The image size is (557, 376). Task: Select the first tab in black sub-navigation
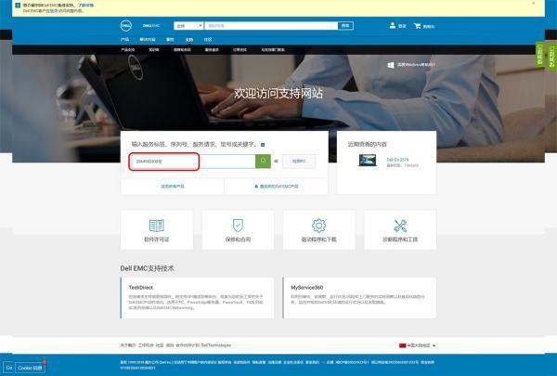[127, 50]
